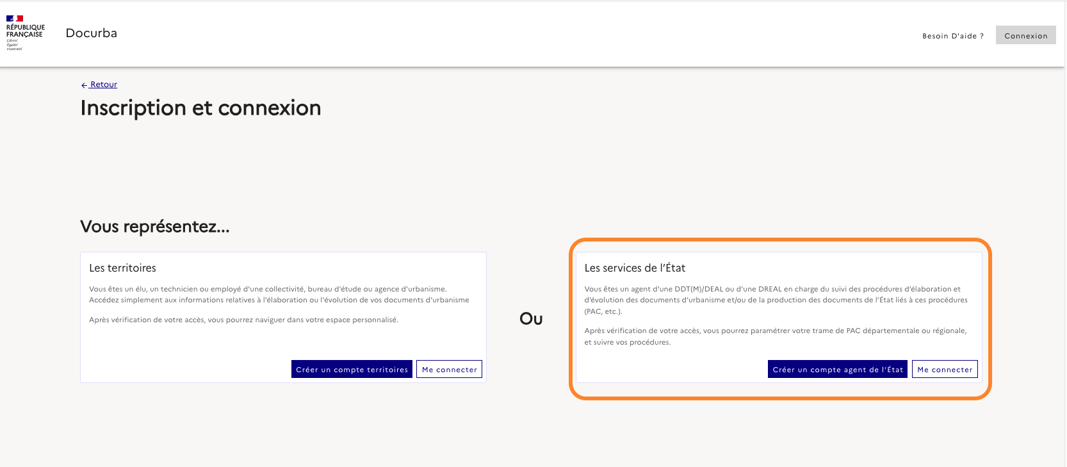
Task: Click the Inscription et connexion heading
Action: pyautogui.click(x=200, y=108)
